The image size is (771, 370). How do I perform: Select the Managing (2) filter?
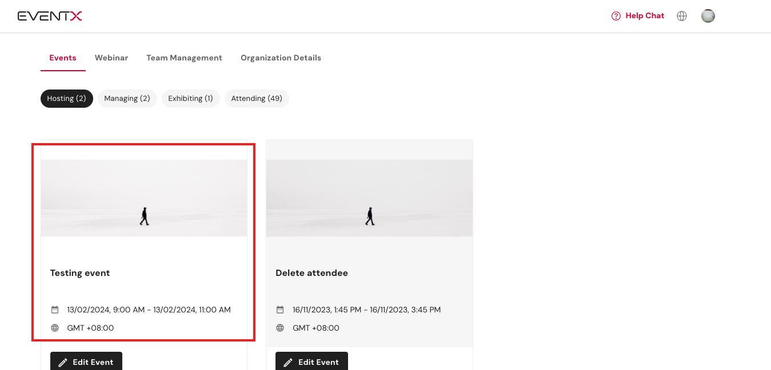point(127,99)
